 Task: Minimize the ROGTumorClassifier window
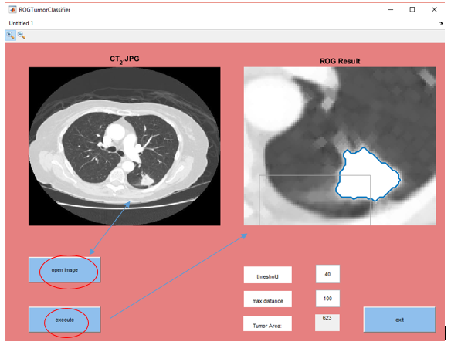pyautogui.click(x=391, y=10)
